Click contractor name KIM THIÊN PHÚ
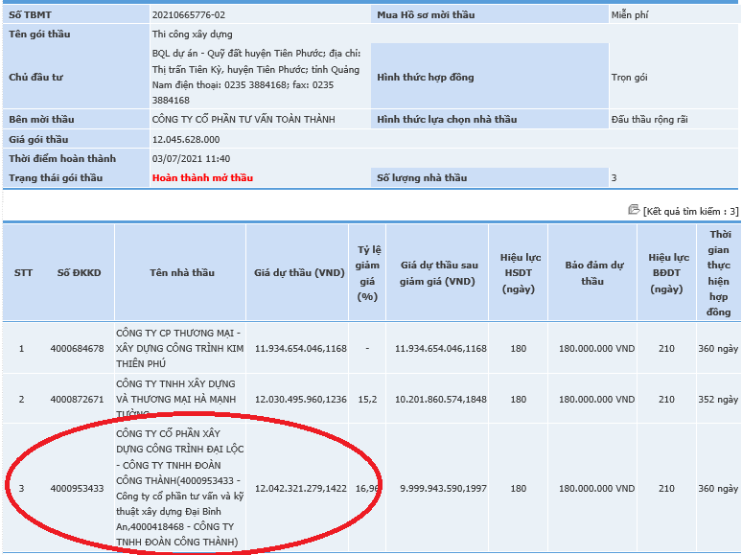 [180, 348]
